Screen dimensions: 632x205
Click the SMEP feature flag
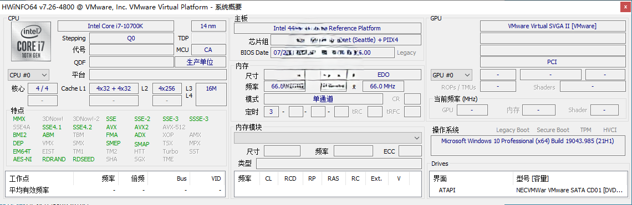113,143
